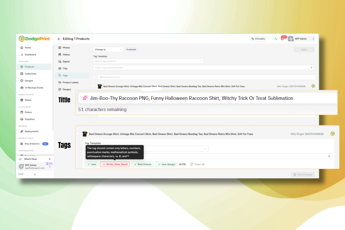Click the DodgePrint logo
Viewport: 345px width, 230px height.
(34, 39)
